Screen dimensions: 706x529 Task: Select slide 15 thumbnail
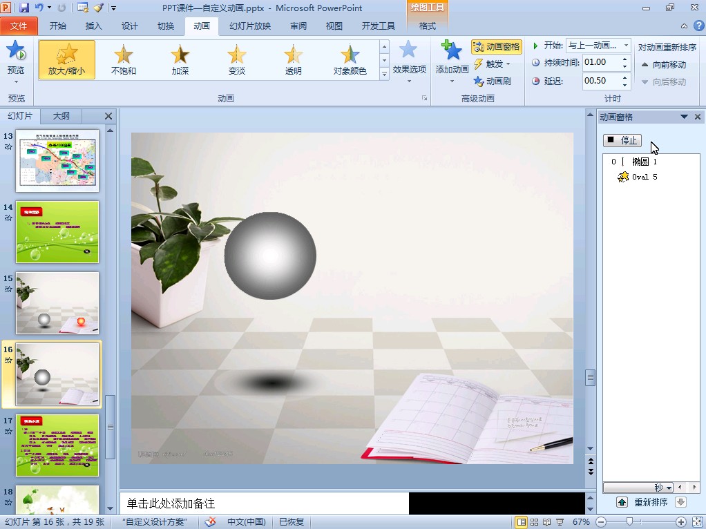point(57,302)
